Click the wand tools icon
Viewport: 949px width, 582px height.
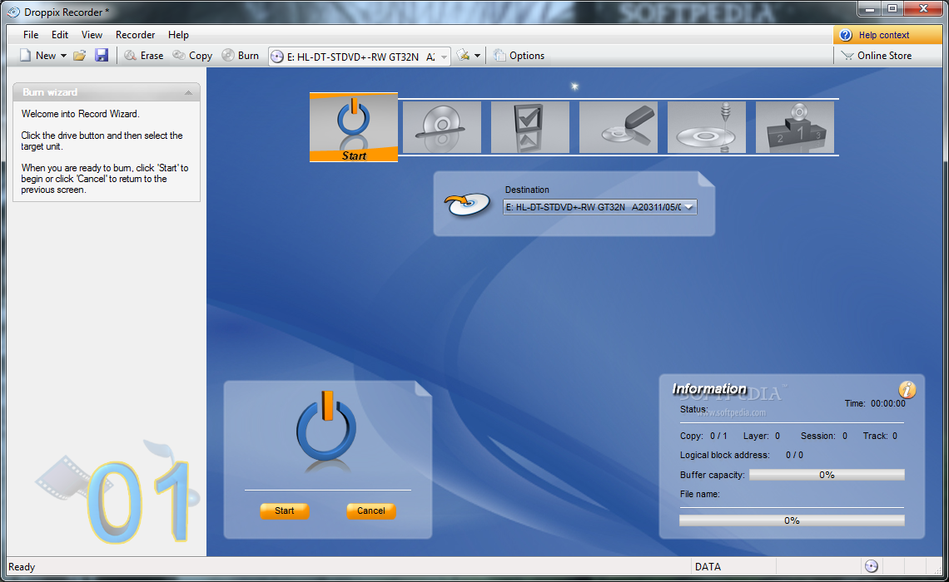463,56
